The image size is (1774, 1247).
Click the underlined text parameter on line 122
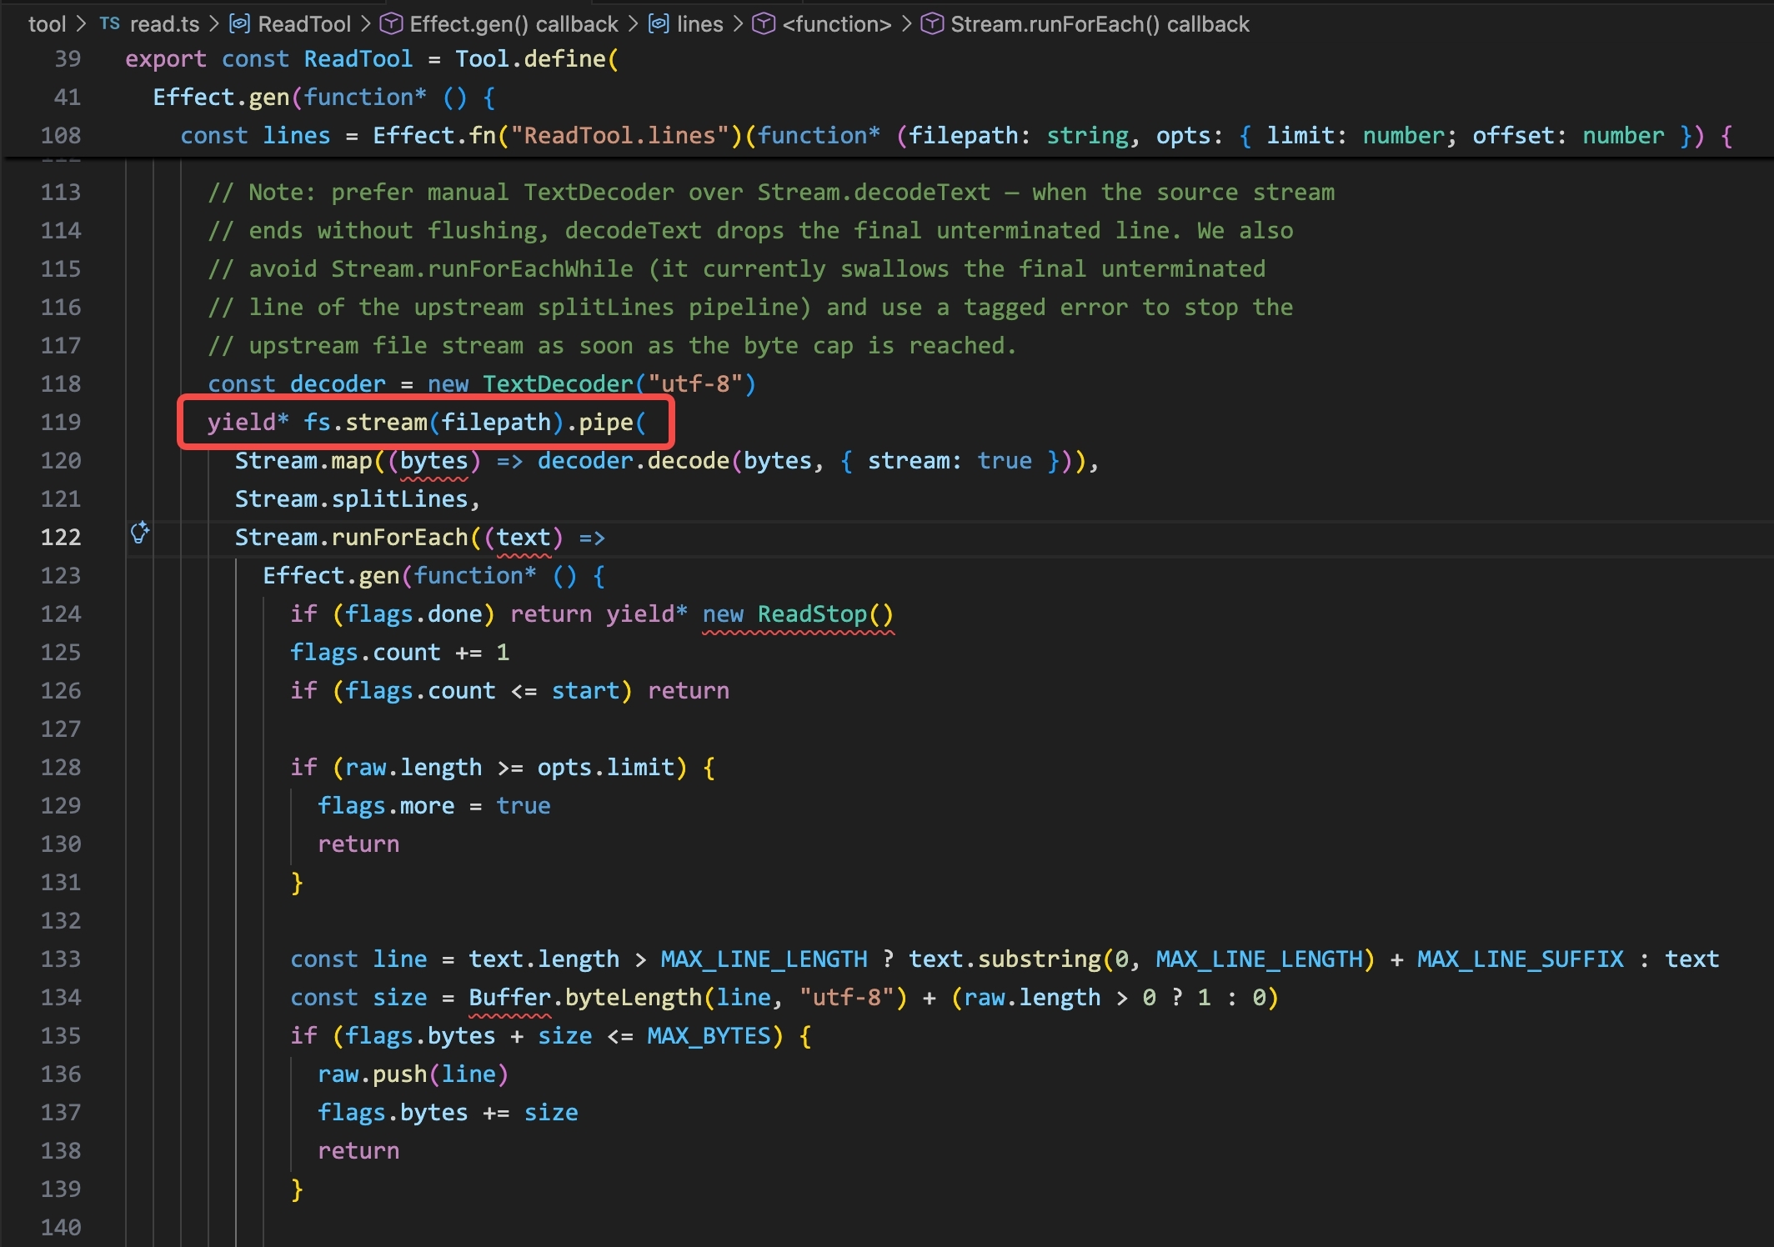pos(524,538)
